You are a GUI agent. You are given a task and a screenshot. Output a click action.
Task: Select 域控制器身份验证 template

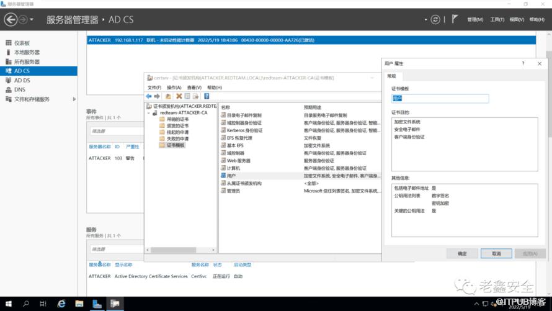coord(244,122)
